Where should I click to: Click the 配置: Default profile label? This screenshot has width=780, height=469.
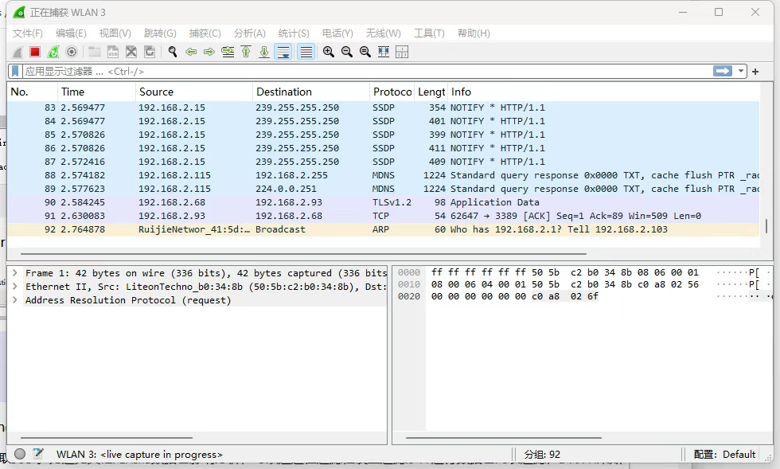point(724,454)
